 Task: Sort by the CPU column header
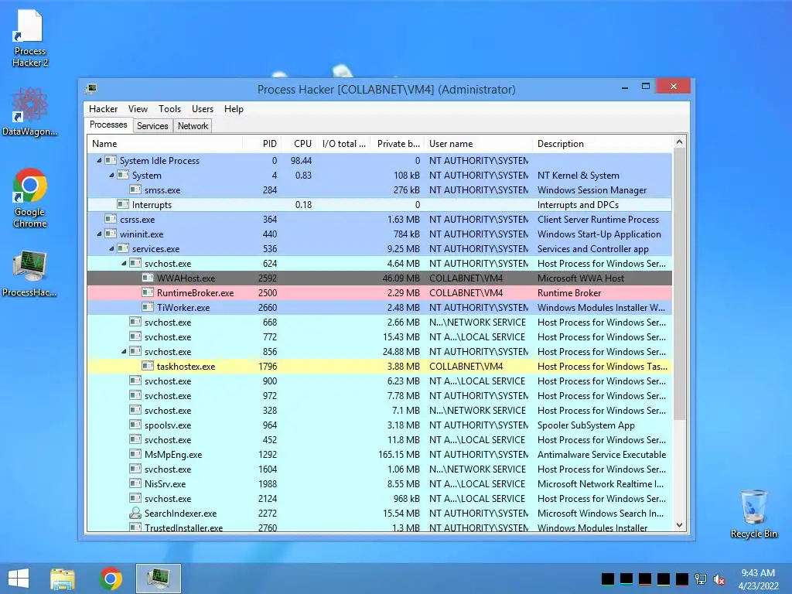click(299, 144)
